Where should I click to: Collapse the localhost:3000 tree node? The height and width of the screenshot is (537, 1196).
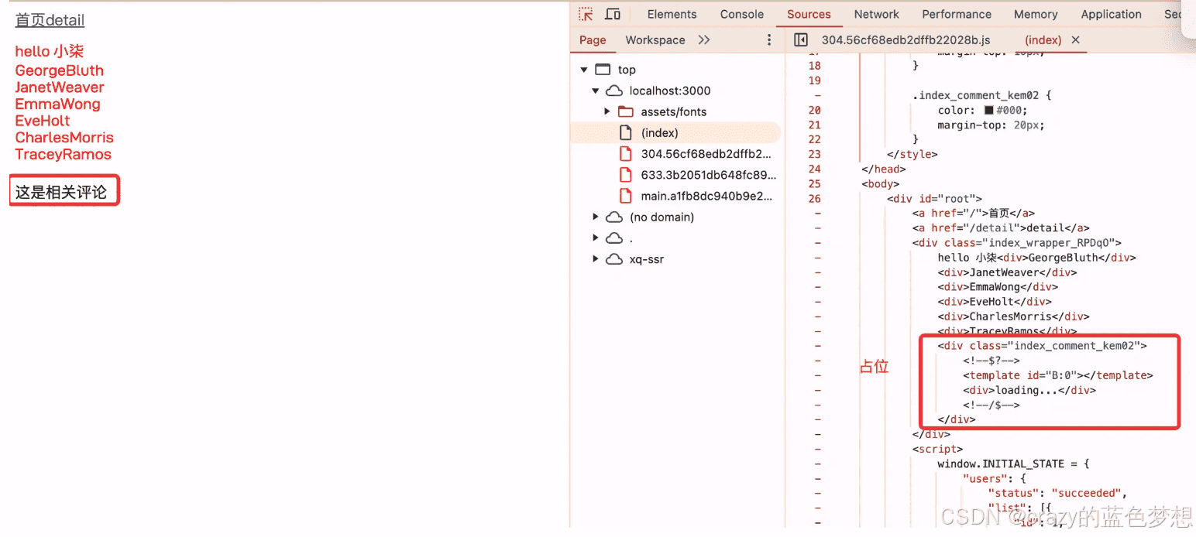pyautogui.click(x=596, y=91)
